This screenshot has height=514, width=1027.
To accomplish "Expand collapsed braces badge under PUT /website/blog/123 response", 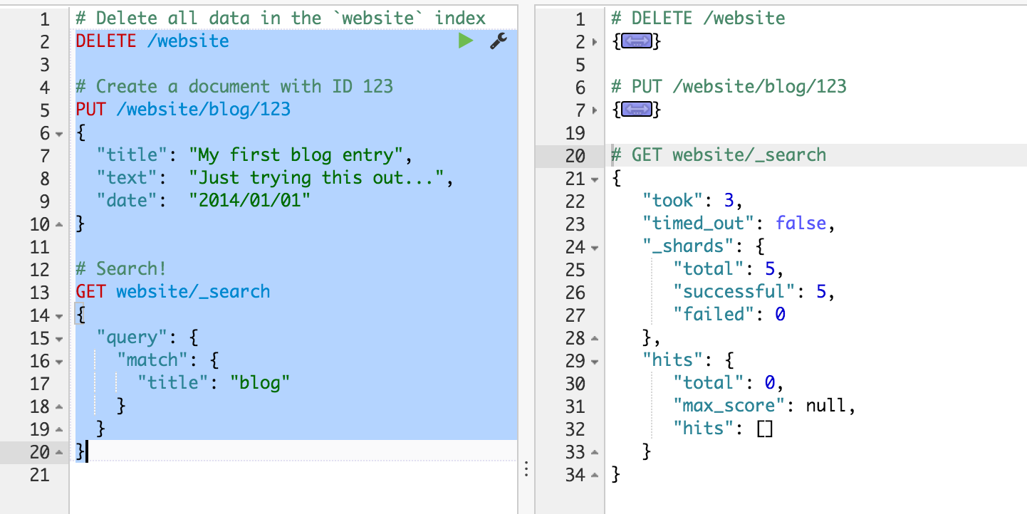I will point(636,110).
